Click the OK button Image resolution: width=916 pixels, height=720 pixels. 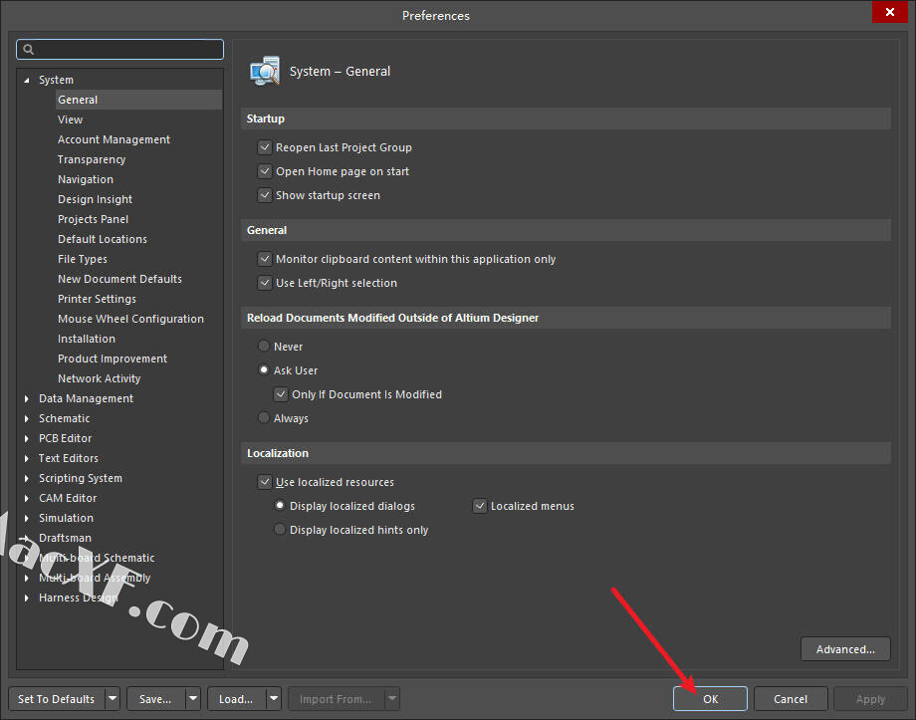point(710,698)
